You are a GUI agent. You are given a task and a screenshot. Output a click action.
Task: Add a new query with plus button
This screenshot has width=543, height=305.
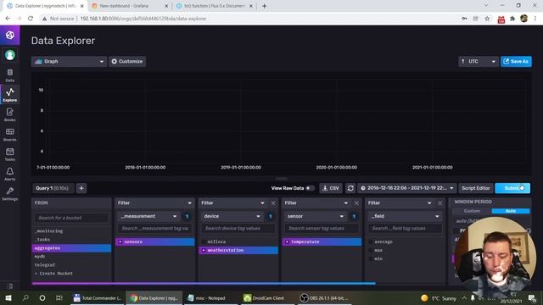point(81,188)
